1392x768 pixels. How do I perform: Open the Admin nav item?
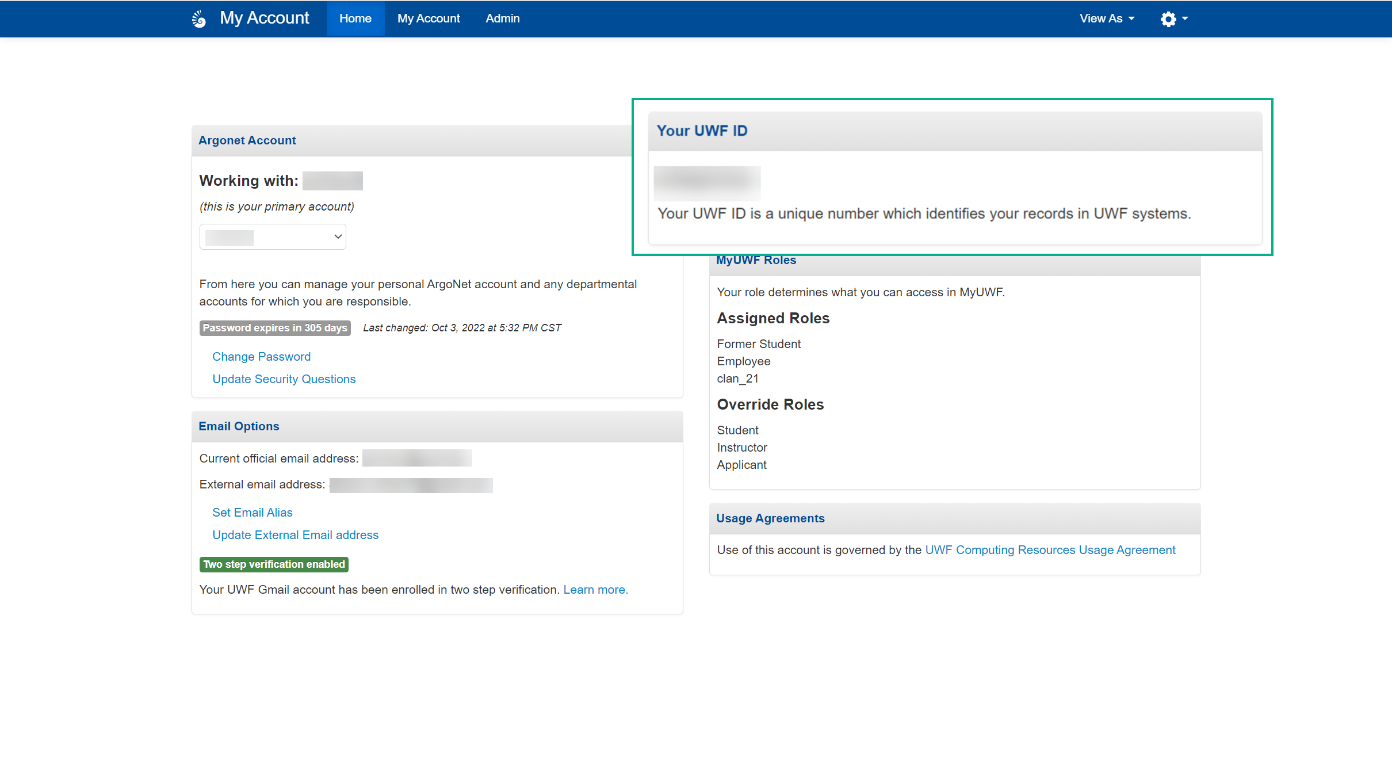pos(502,18)
